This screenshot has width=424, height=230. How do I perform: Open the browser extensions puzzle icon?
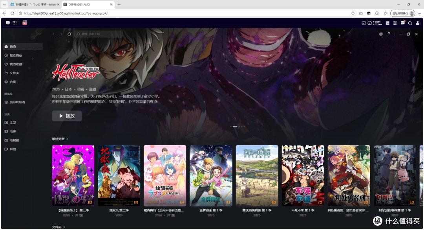coord(377,13)
